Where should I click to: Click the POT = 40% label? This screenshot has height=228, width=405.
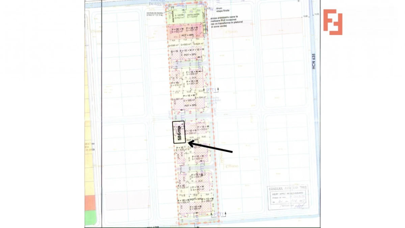click(188, 35)
